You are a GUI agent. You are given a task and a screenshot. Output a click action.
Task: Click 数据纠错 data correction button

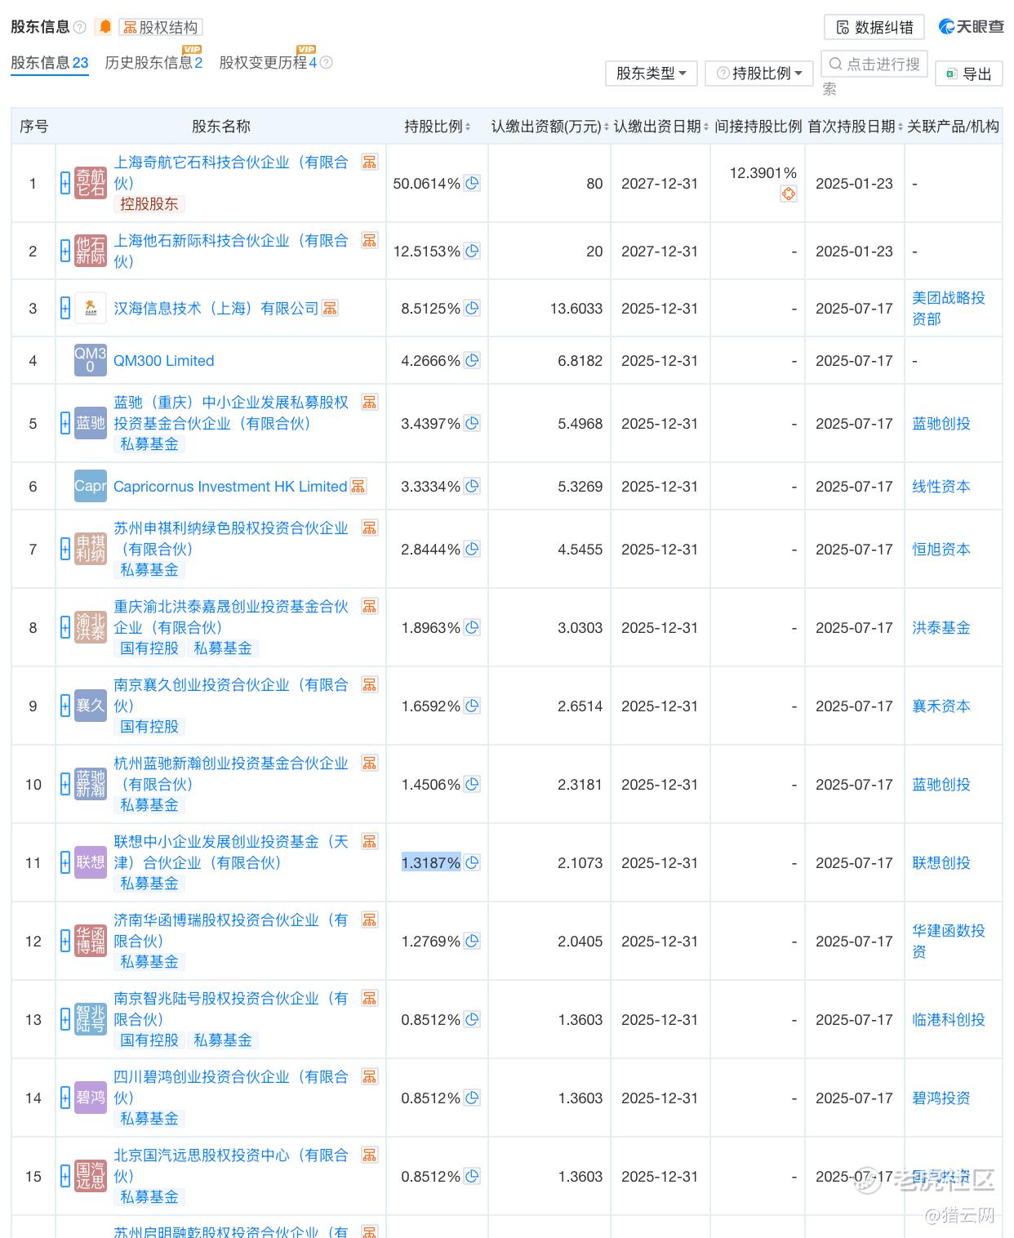874,27
